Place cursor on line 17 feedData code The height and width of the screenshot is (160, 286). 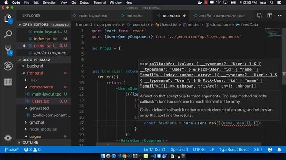pyautogui.click(x=202, y=123)
